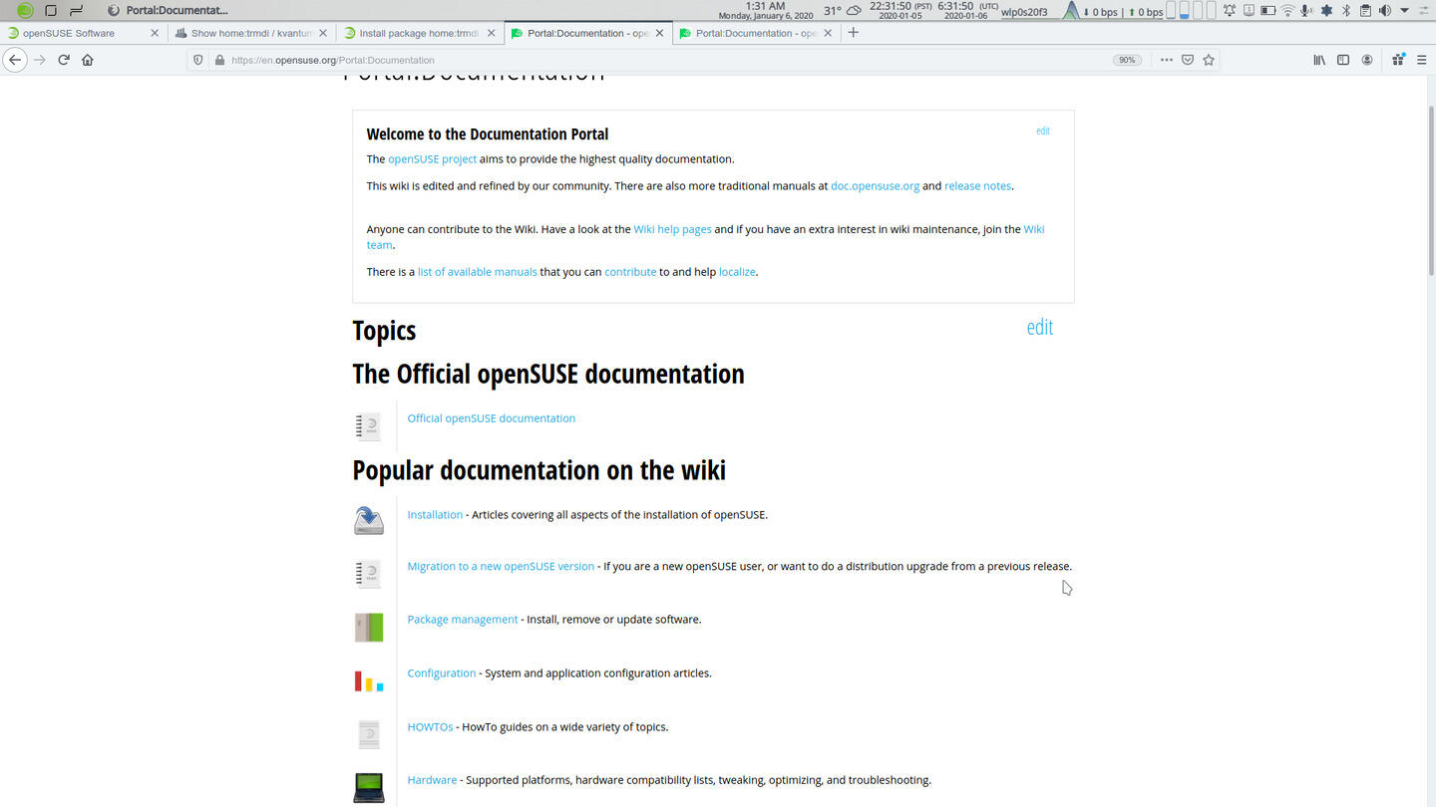Click the HOWTOs document icon
Viewport: 1436px width, 807px height.
(369, 734)
